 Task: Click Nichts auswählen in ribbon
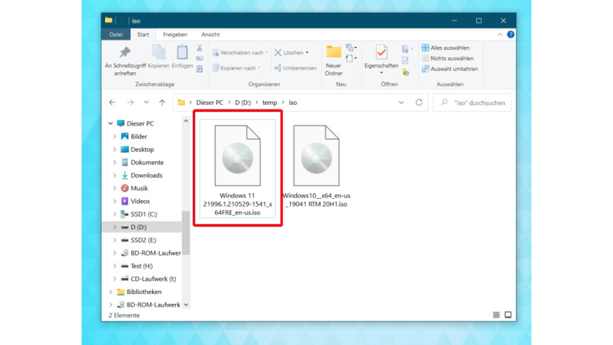[448, 58]
